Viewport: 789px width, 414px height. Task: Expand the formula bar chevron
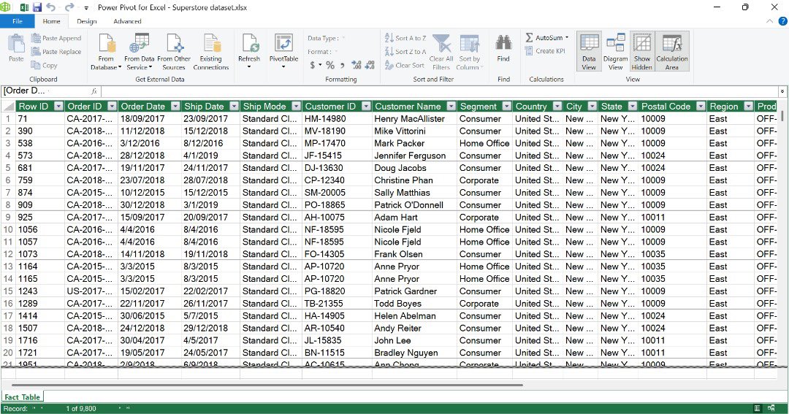pos(782,91)
